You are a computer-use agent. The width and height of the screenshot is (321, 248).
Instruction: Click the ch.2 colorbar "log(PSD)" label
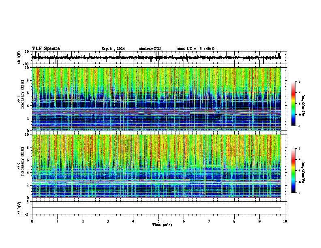(x=304, y=172)
